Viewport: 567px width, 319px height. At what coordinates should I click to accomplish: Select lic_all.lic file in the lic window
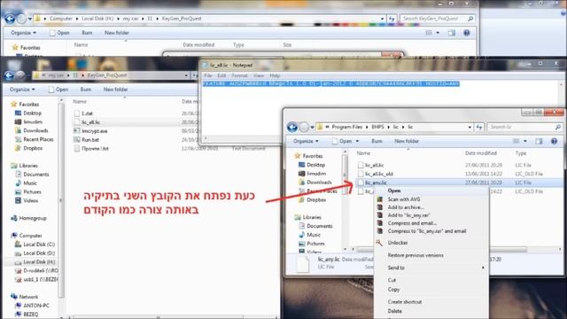pyautogui.click(x=374, y=165)
